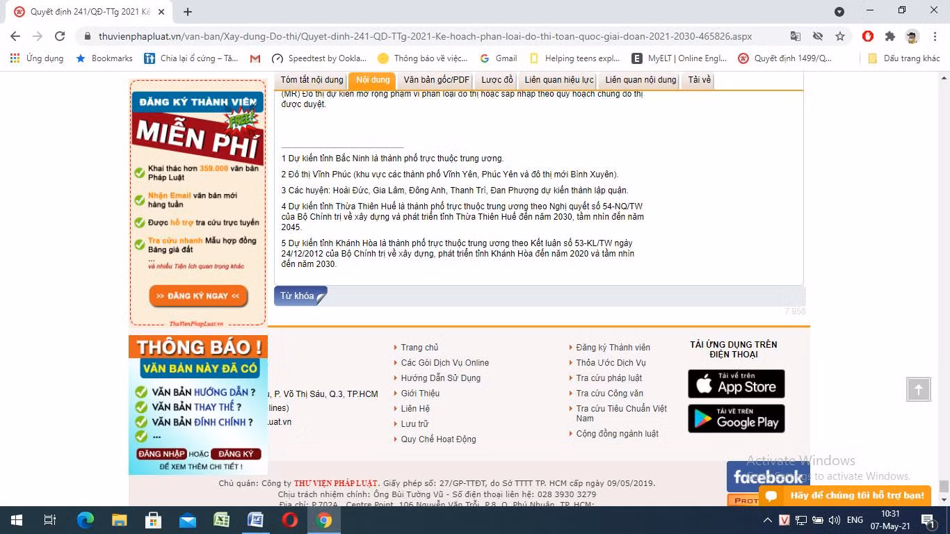The width and height of the screenshot is (950, 534).
Task: Click the ĐĂNG KÝ NGAY button
Action: (x=198, y=296)
